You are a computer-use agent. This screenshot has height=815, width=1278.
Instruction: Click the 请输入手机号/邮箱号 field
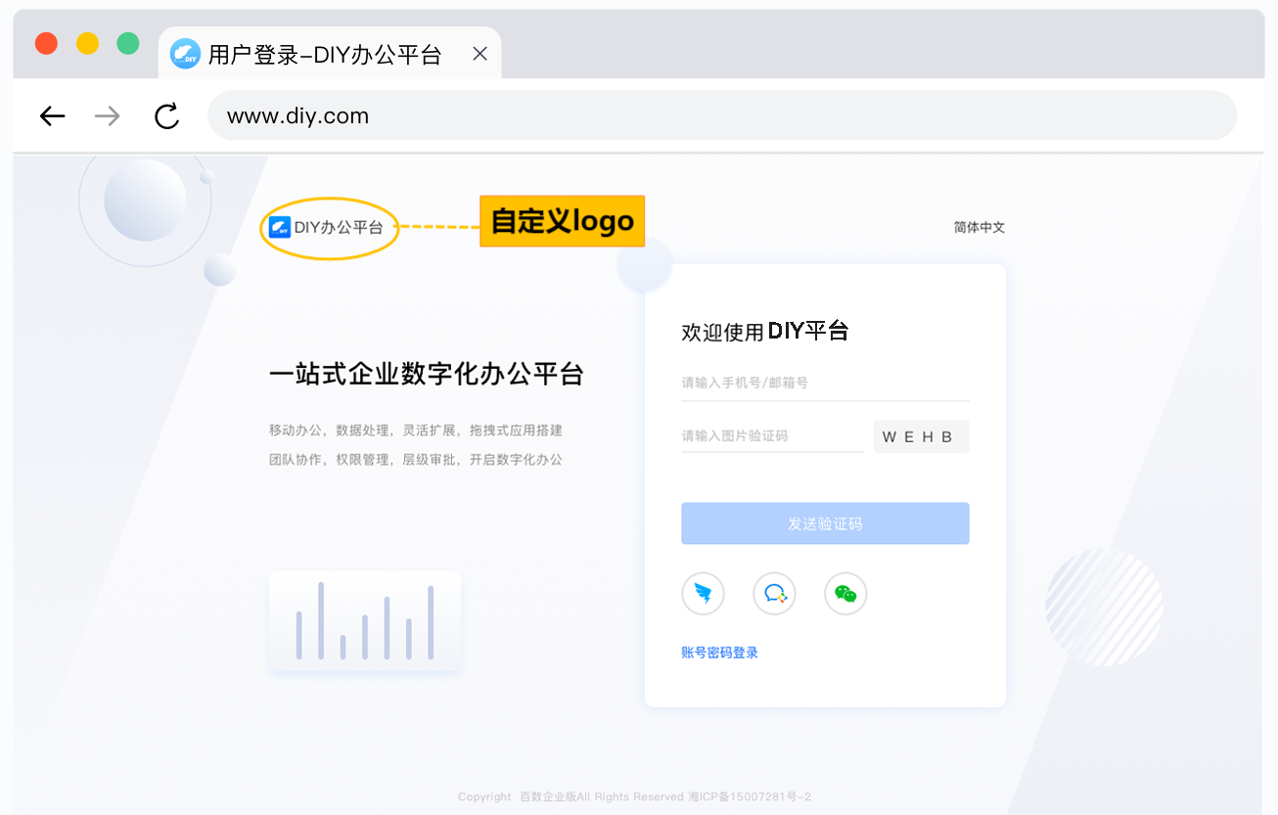pyautogui.click(x=824, y=383)
